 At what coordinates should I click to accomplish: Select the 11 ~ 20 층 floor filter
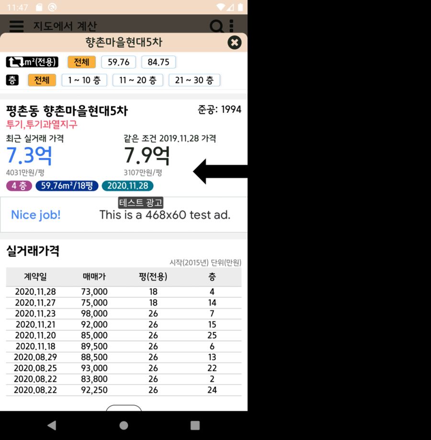[x=137, y=80]
